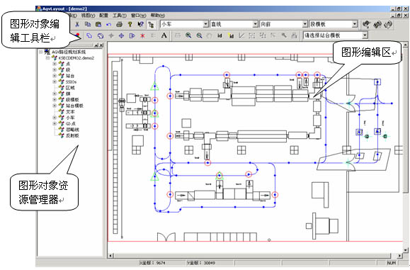Click the print icon in toolbar
The width and height of the screenshot is (410, 270).
click(x=119, y=24)
